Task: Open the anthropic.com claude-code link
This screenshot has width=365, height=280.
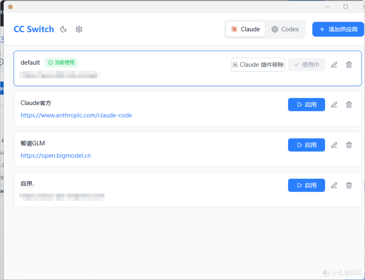Action: pyautogui.click(x=76, y=115)
